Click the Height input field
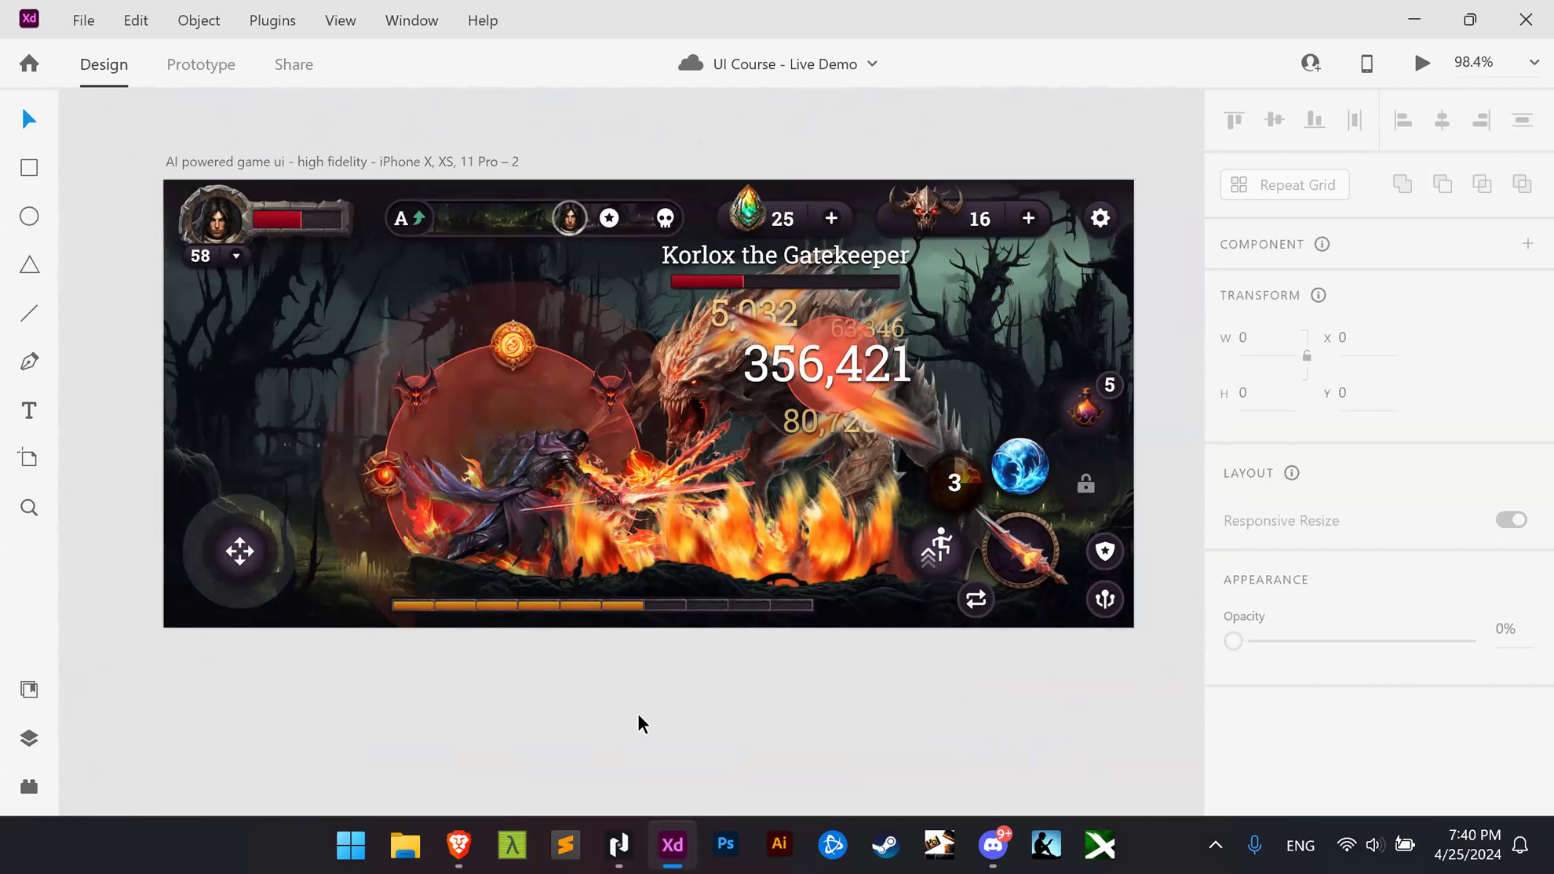The width and height of the screenshot is (1554, 874). pos(1268,393)
